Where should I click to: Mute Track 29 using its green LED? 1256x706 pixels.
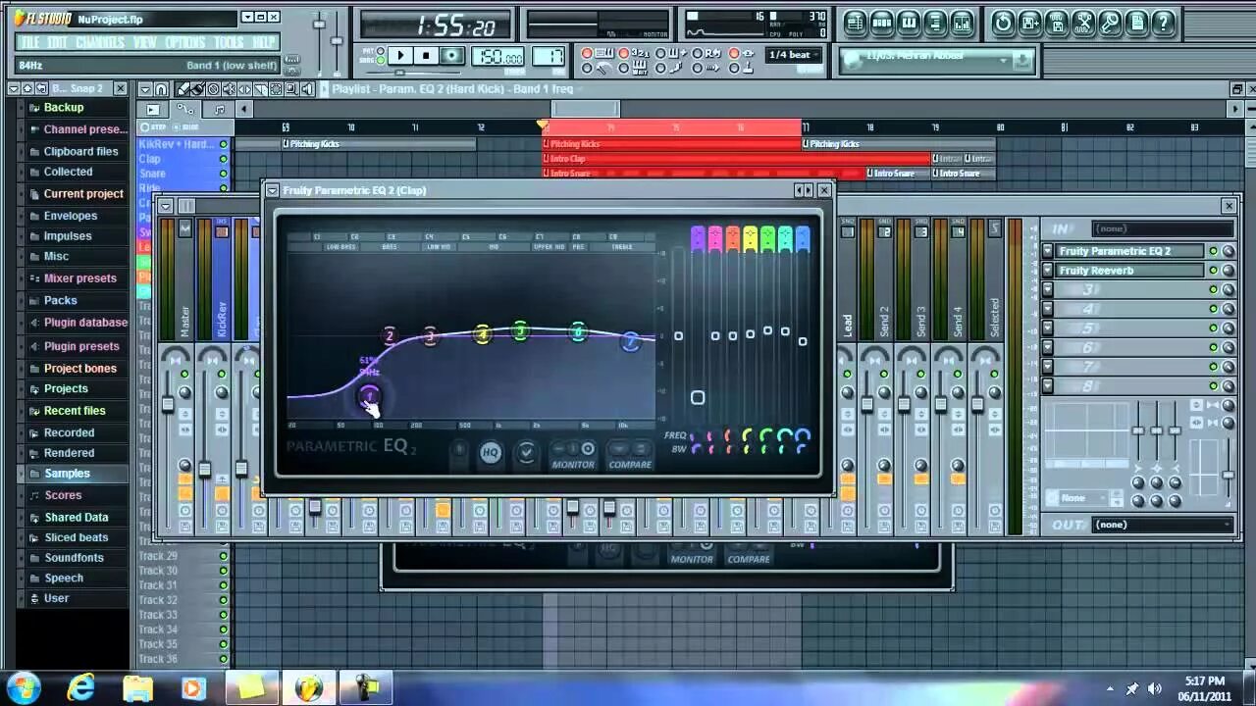tap(223, 556)
